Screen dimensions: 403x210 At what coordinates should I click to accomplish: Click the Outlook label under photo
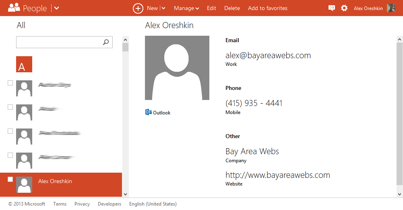point(162,112)
